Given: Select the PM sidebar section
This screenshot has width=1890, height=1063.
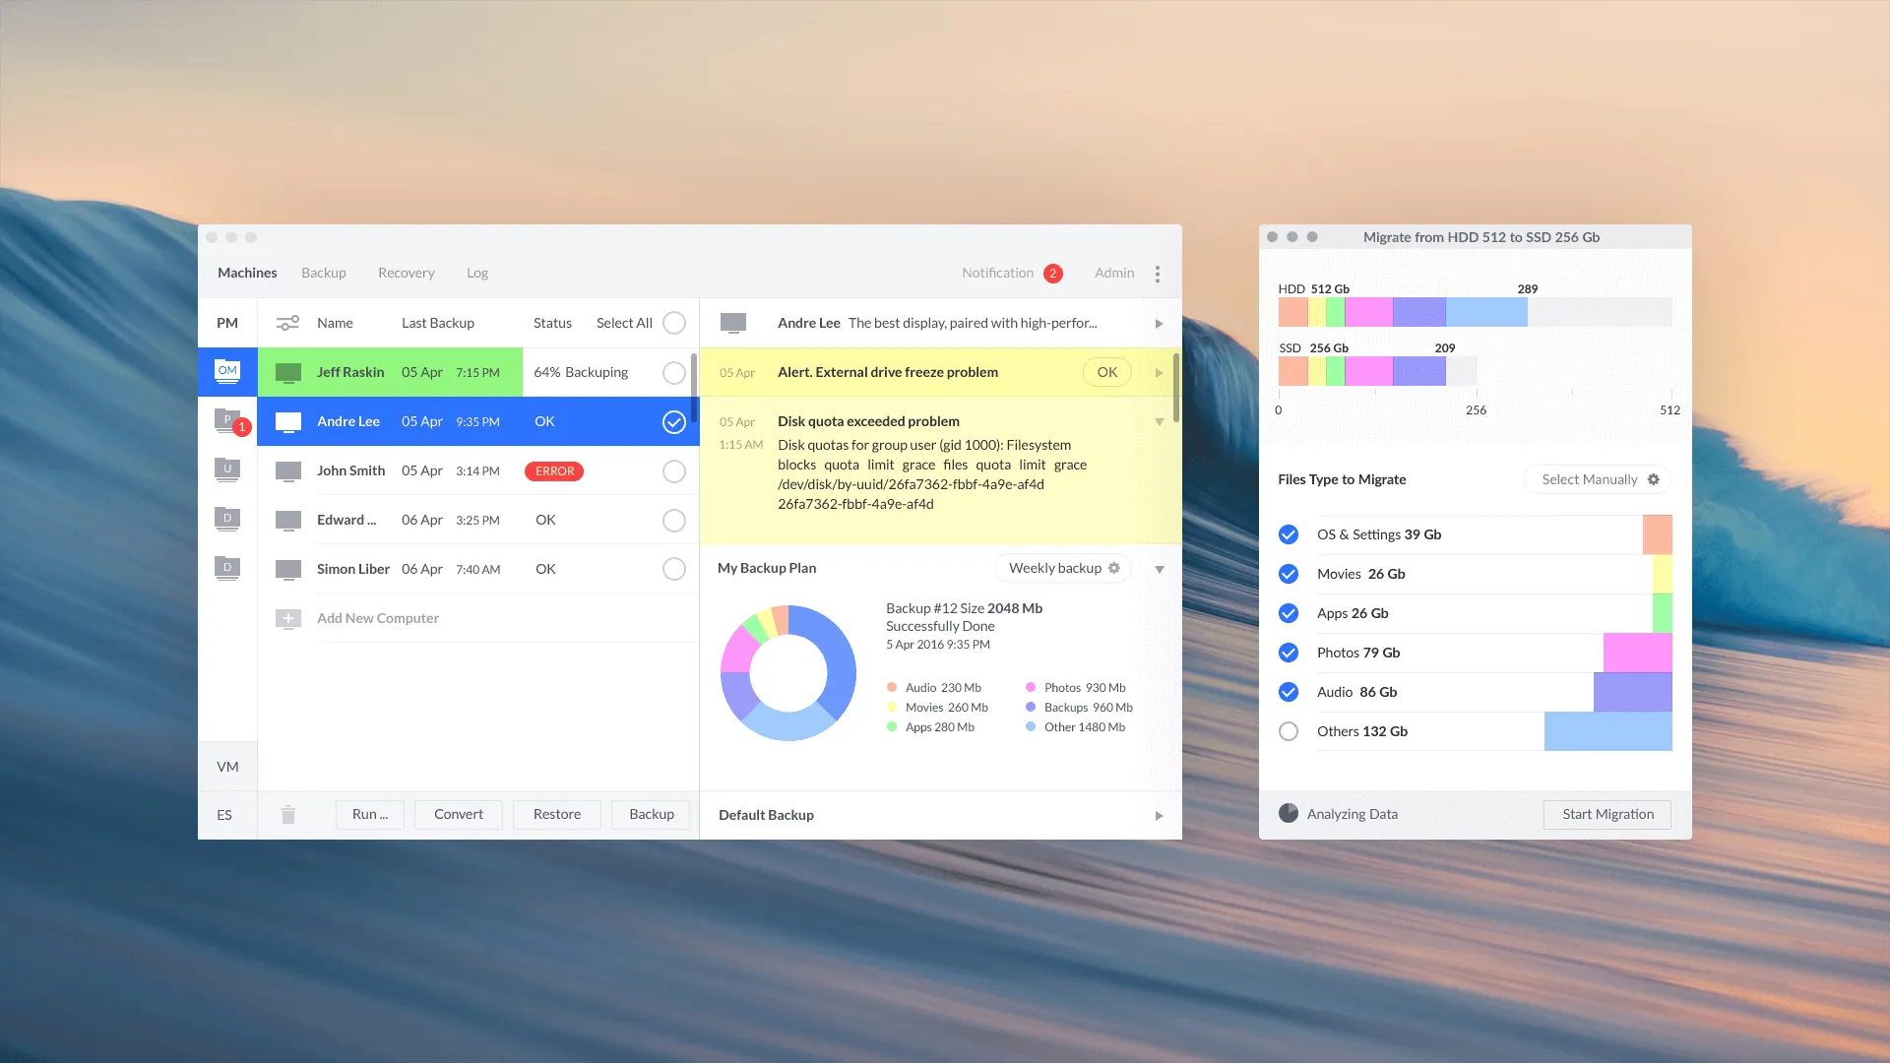Looking at the screenshot, I should click(227, 323).
